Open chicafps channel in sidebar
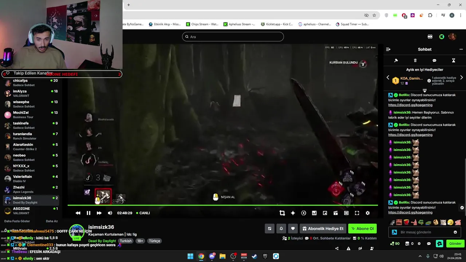The height and width of the screenshot is (262, 466). coord(31,83)
